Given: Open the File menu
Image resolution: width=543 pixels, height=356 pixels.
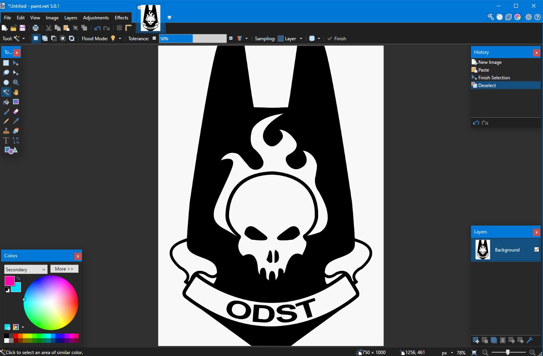Looking at the screenshot, I should point(7,18).
